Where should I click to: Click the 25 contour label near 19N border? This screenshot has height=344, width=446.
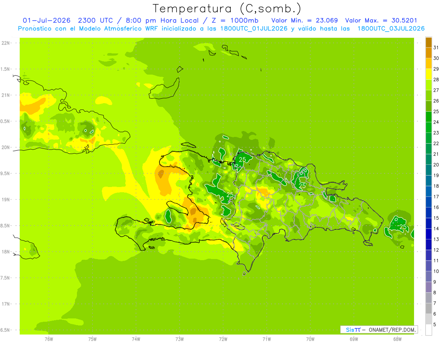(x=230, y=195)
